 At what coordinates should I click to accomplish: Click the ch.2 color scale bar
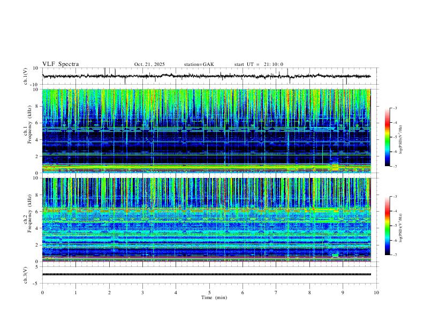point(388,226)
